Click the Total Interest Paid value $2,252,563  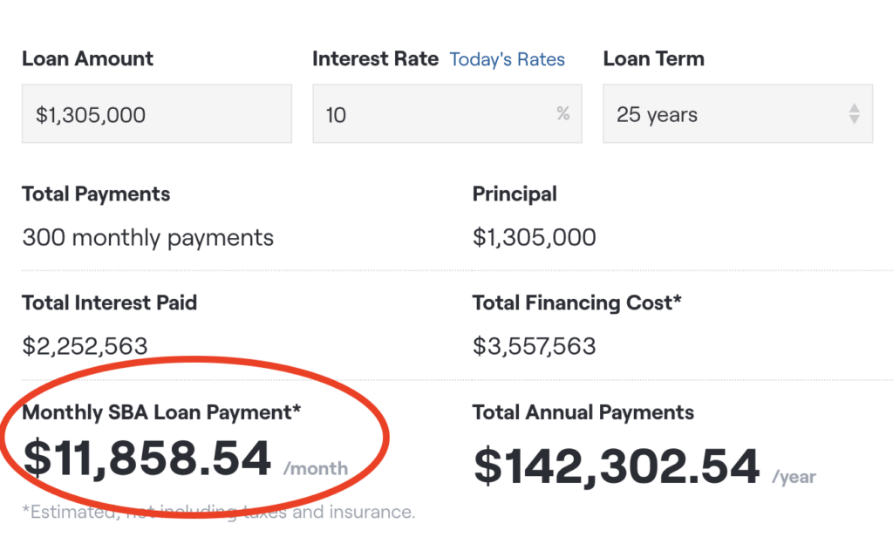pos(85,346)
